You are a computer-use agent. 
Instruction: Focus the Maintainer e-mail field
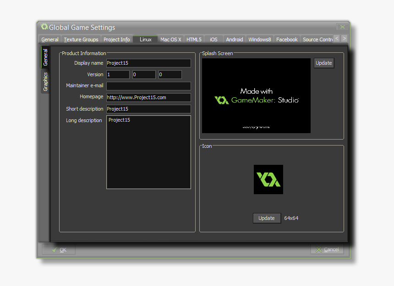(148, 86)
